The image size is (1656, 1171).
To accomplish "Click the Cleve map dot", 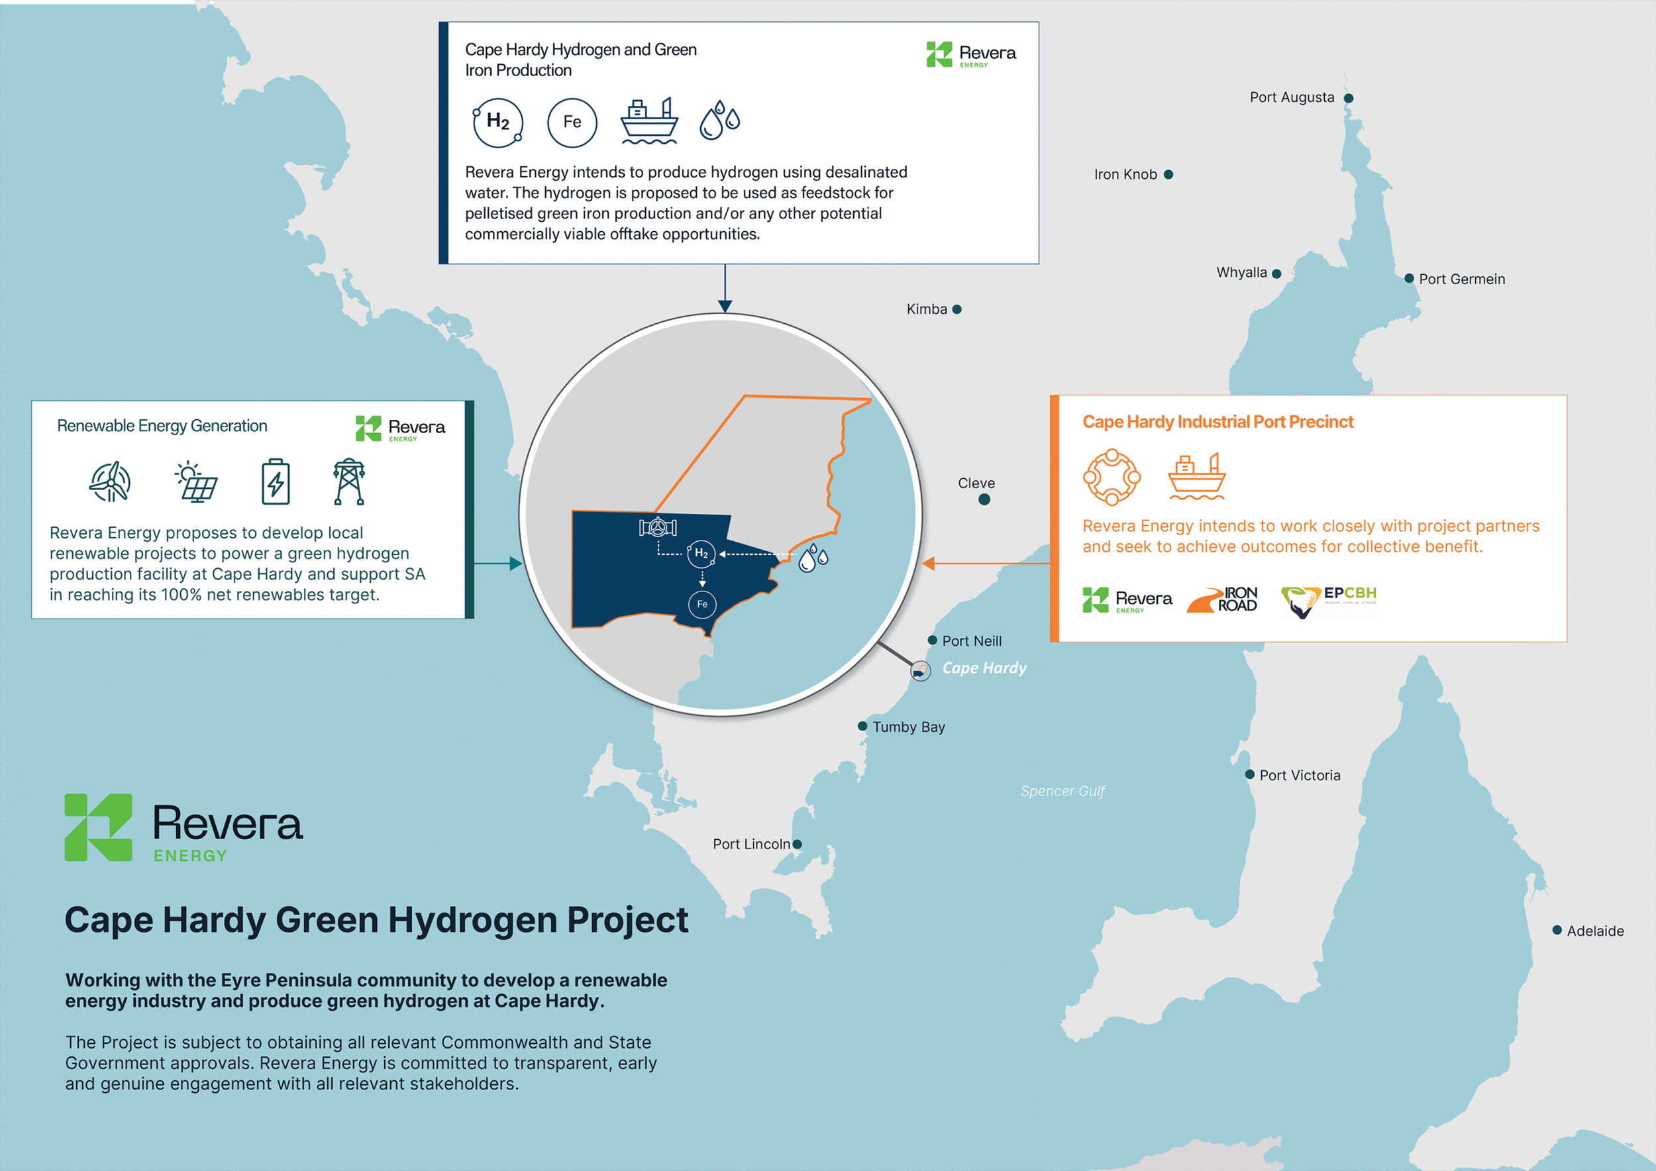I will tap(984, 499).
